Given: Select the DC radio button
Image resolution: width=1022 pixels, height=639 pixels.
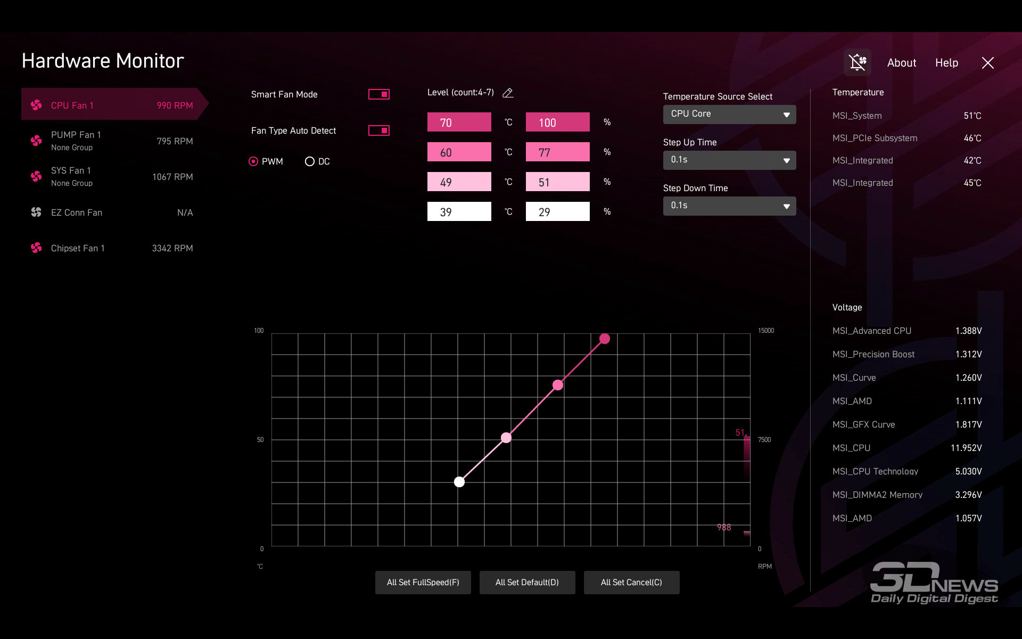Looking at the screenshot, I should click(310, 161).
